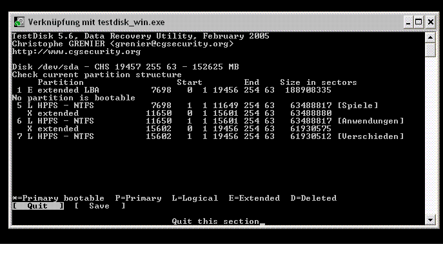This screenshot has height=278, width=443.
Task: Select the Quit option
Action: (38, 206)
